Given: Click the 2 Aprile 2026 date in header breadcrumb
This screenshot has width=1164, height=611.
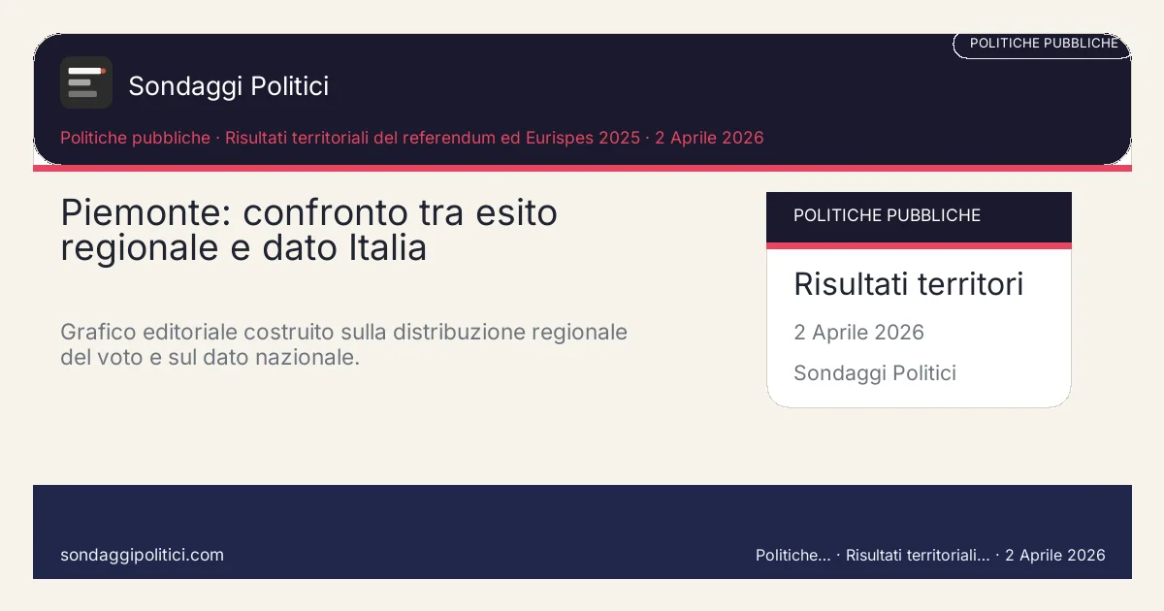Looking at the screenshot, I should (709, 138).
